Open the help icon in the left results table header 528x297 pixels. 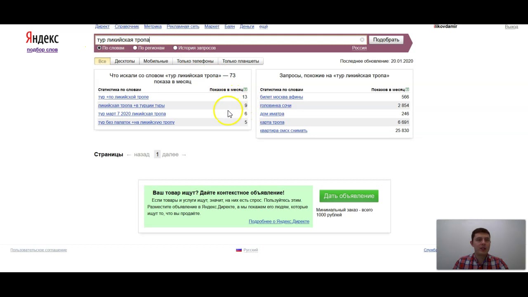[245, 90]
